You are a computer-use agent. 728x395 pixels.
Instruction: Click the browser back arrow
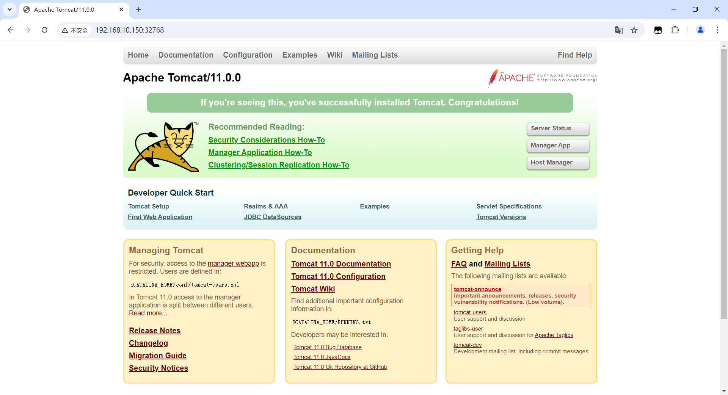[11, 30]
